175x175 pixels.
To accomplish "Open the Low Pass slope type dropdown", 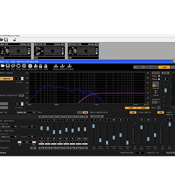I will [9, 136].
